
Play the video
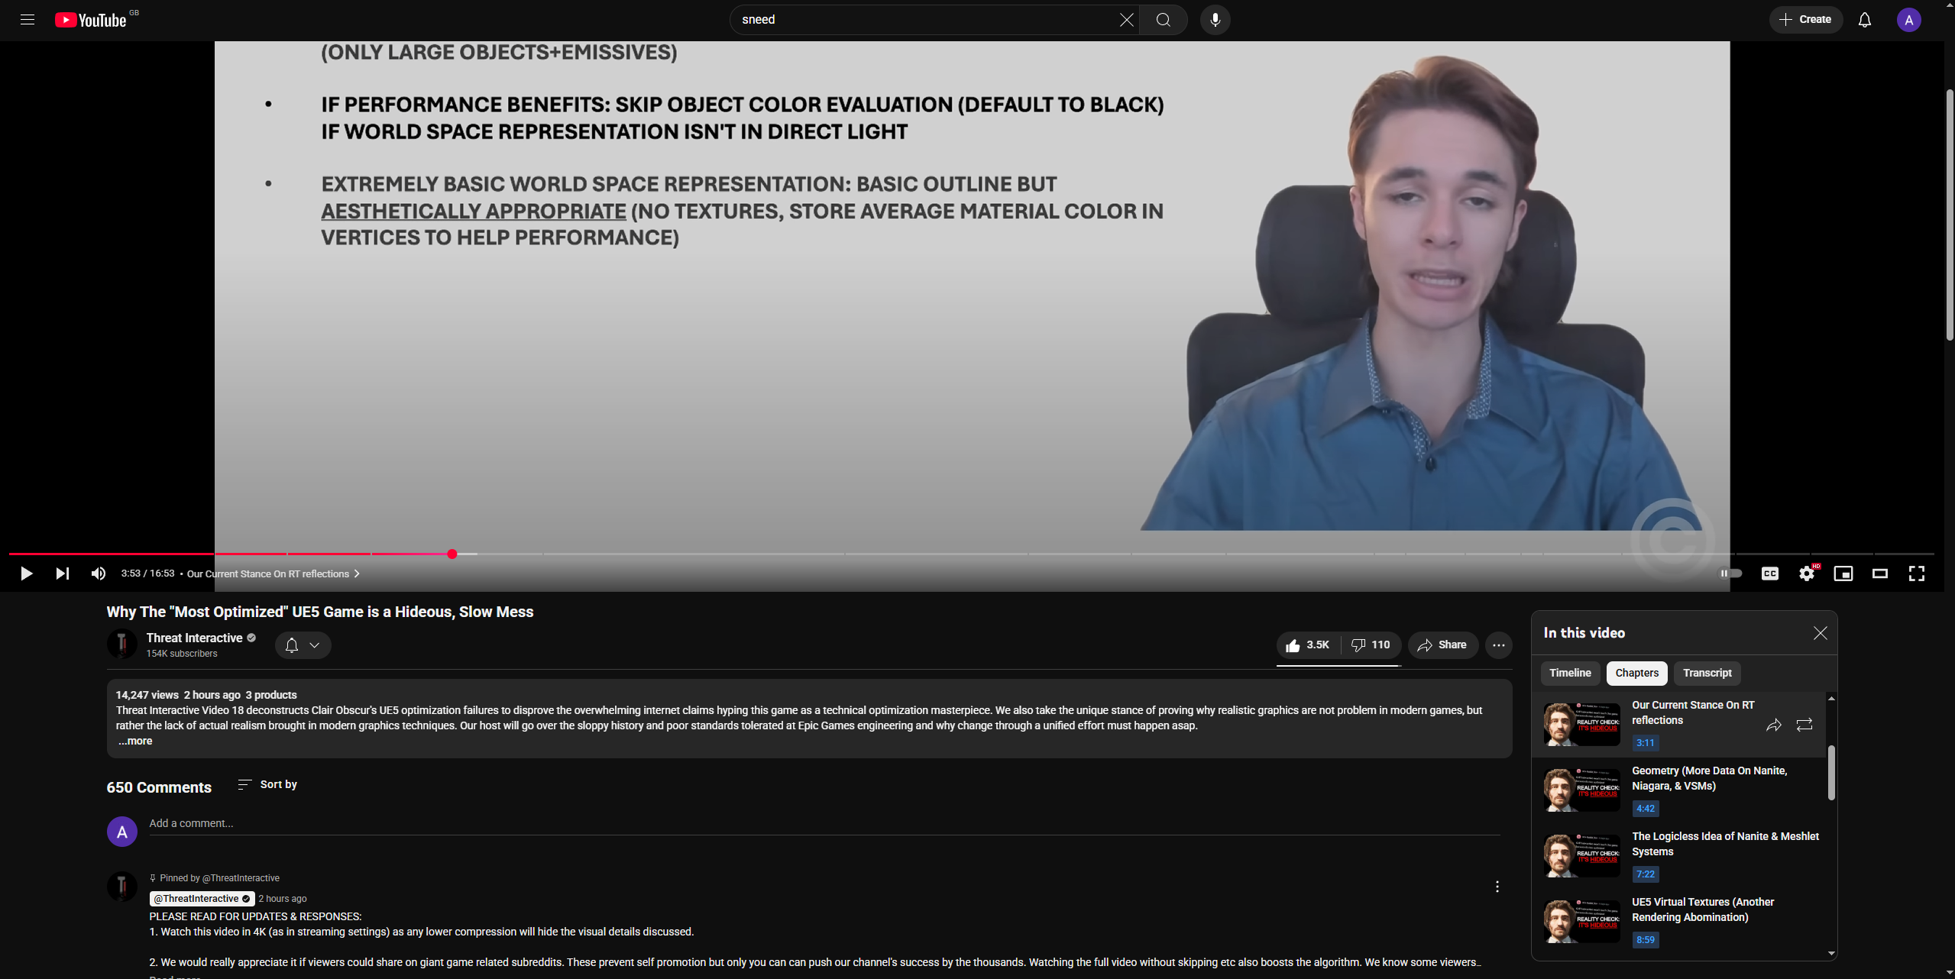tap(26, 574)
